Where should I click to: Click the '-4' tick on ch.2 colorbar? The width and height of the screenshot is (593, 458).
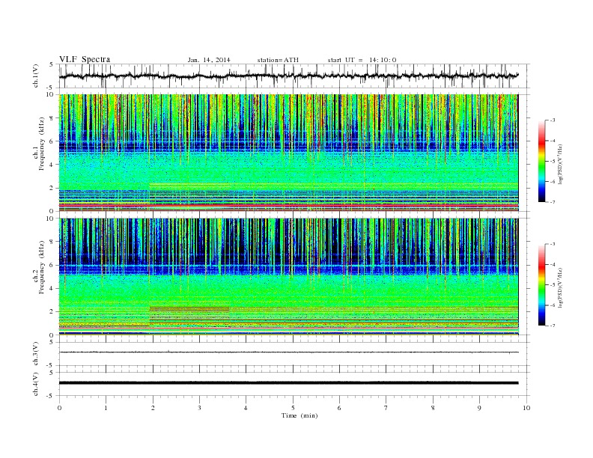point(552,264)
